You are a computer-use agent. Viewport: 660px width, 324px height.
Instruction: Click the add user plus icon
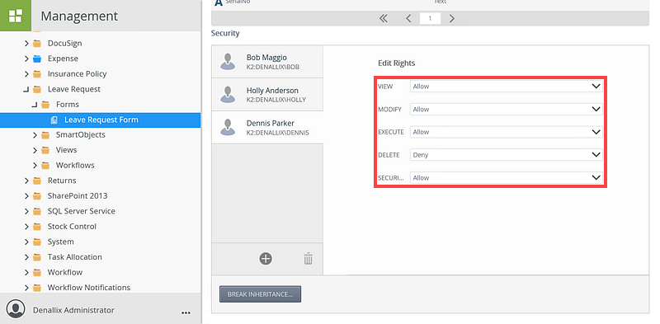266,258
